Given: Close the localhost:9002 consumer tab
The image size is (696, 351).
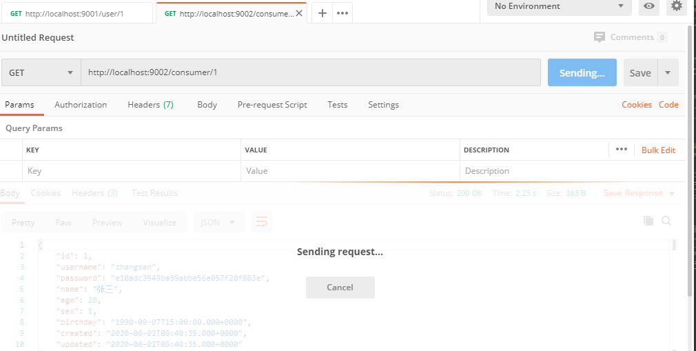Looking at the screenshot, I should (299, 13).
